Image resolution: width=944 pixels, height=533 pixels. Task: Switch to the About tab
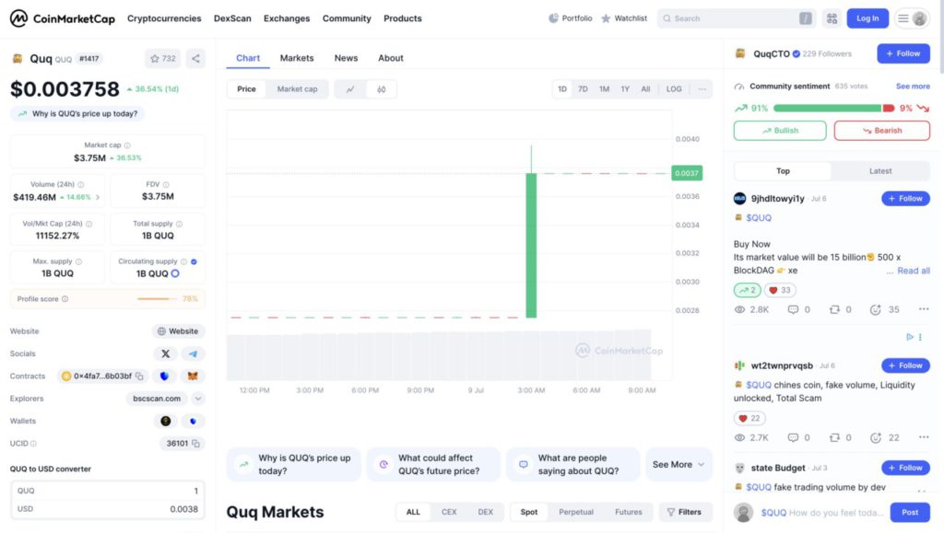(x=391, y=58)
